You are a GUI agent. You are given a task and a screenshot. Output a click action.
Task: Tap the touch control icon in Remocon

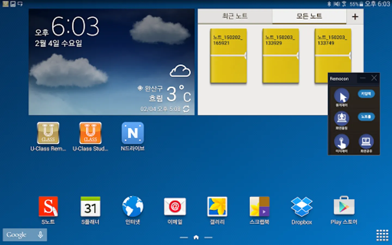point(341,142)
